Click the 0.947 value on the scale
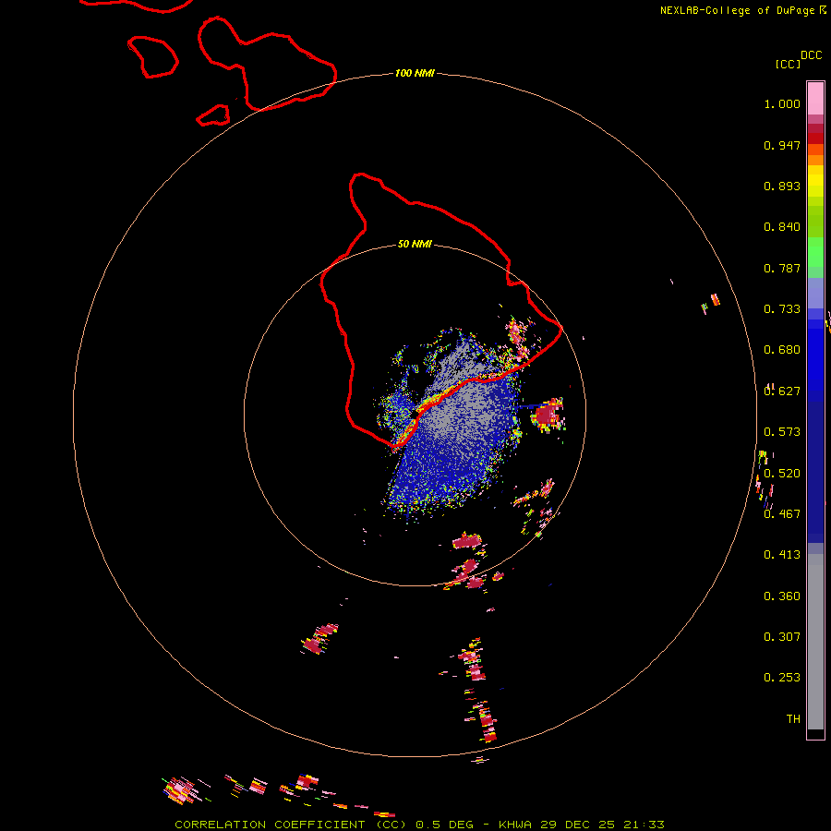The height and width of the screenshot is (831, 831). pyautogui.click(x=782, y=145)
